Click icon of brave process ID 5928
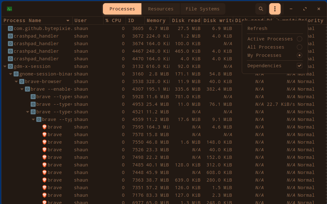The image size is (327, 204). click(x=33, y=97)
